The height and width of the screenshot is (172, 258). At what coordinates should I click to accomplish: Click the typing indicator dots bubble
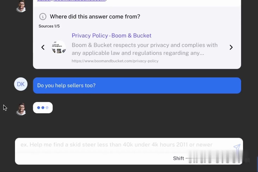point(43,107)
